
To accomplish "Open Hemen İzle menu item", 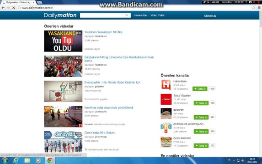I will (x=140, y=15).
